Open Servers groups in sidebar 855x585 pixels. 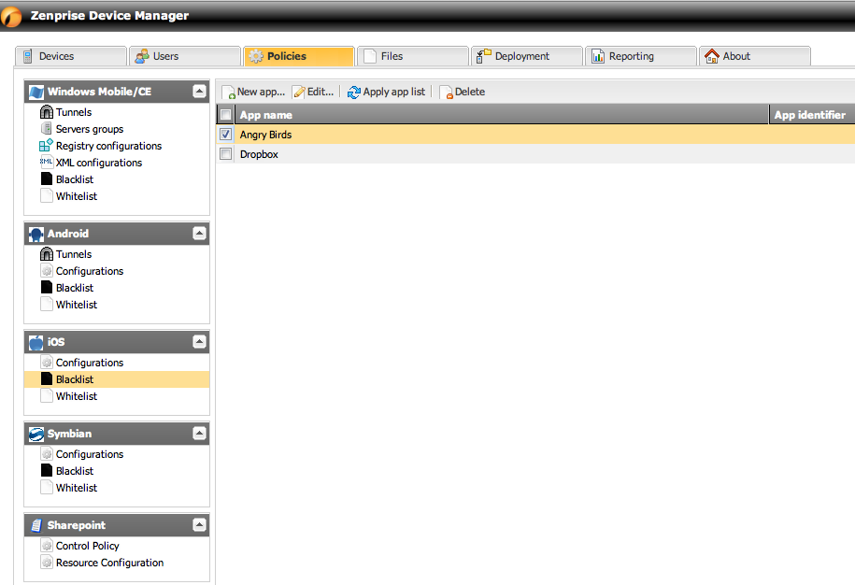tap(89, 129)
